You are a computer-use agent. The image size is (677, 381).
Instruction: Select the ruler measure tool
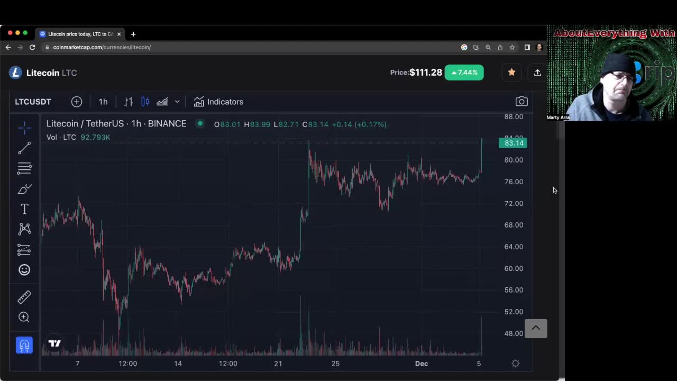click(x=24, y=297)
